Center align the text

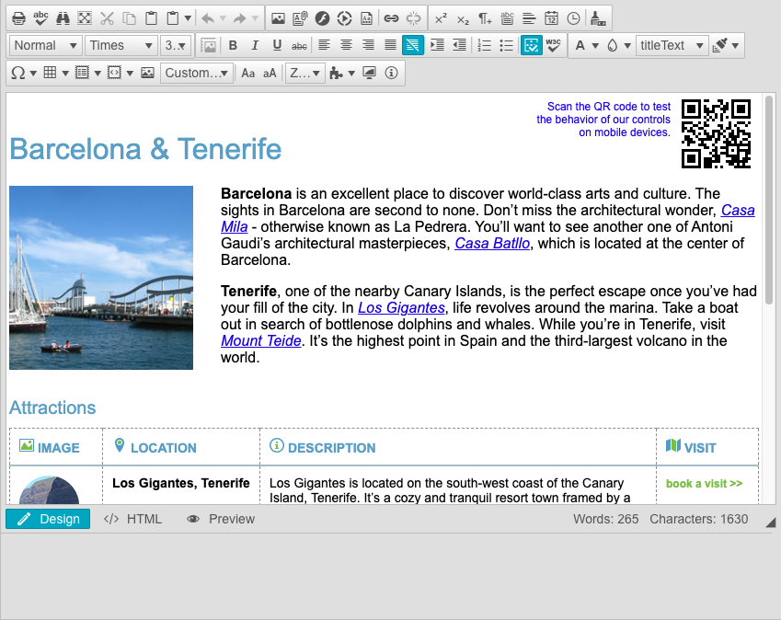pos(346,45)
